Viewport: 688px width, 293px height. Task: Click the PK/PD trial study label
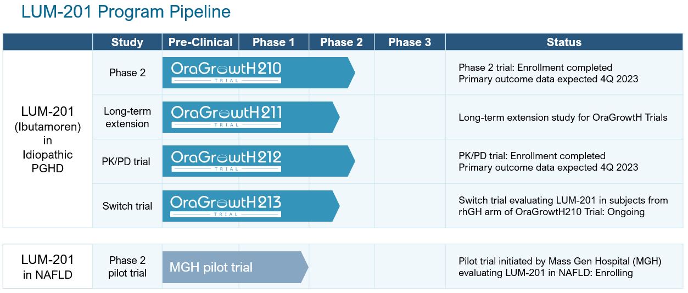tap(126, 162)
